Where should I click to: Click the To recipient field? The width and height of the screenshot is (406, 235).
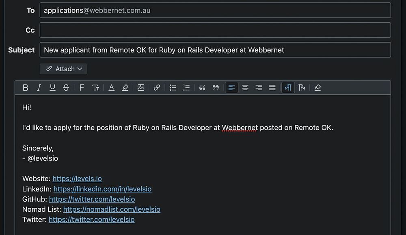pos(215,11)
